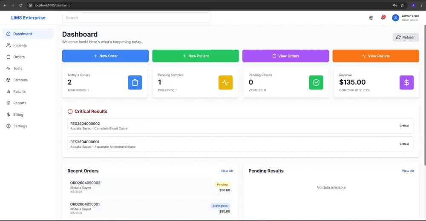This screenshot has width=426, height=221.
Task: Open the notifications bell icon
Action: [383, 17]
